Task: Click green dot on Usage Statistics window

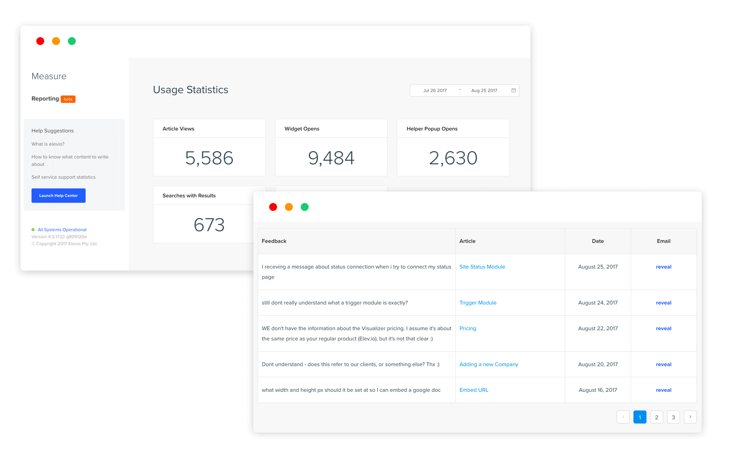Action: [72, 41]
